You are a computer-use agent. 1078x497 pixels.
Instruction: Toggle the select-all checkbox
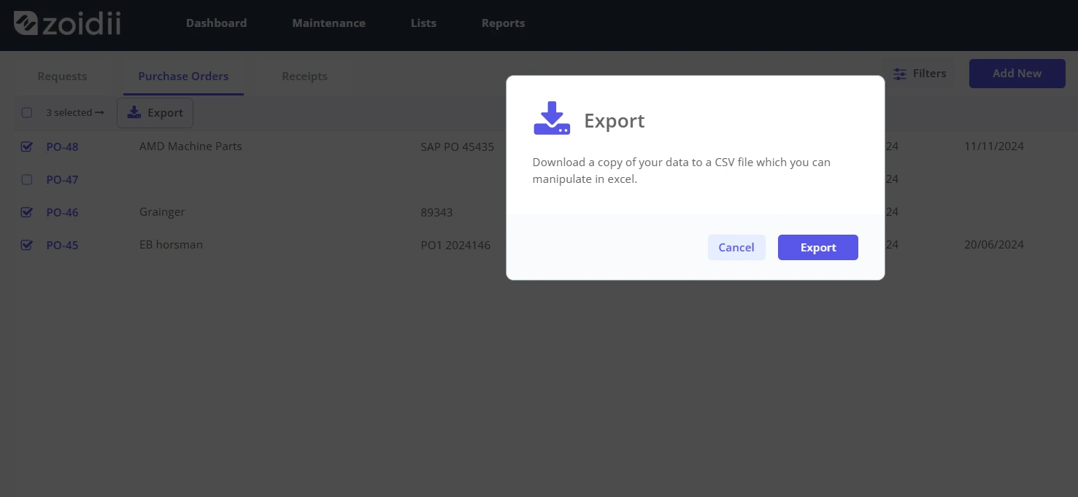27,113
